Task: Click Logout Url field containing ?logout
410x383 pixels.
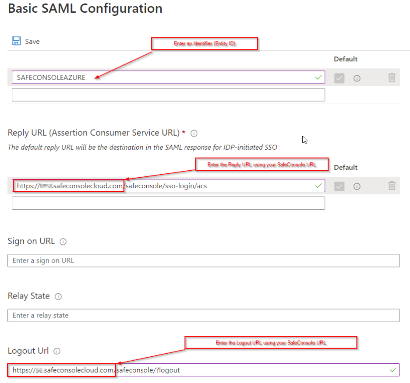Action: tap(203, 370)
